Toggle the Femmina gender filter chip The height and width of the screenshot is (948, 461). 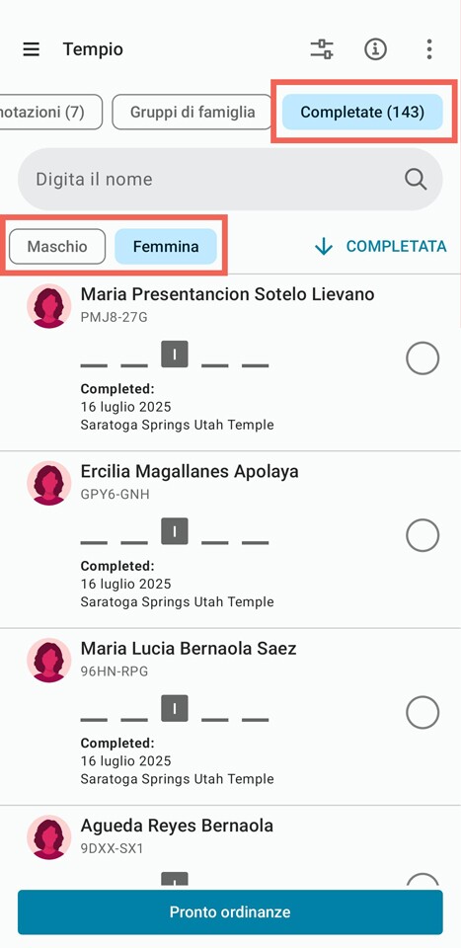tap(166, 247)
